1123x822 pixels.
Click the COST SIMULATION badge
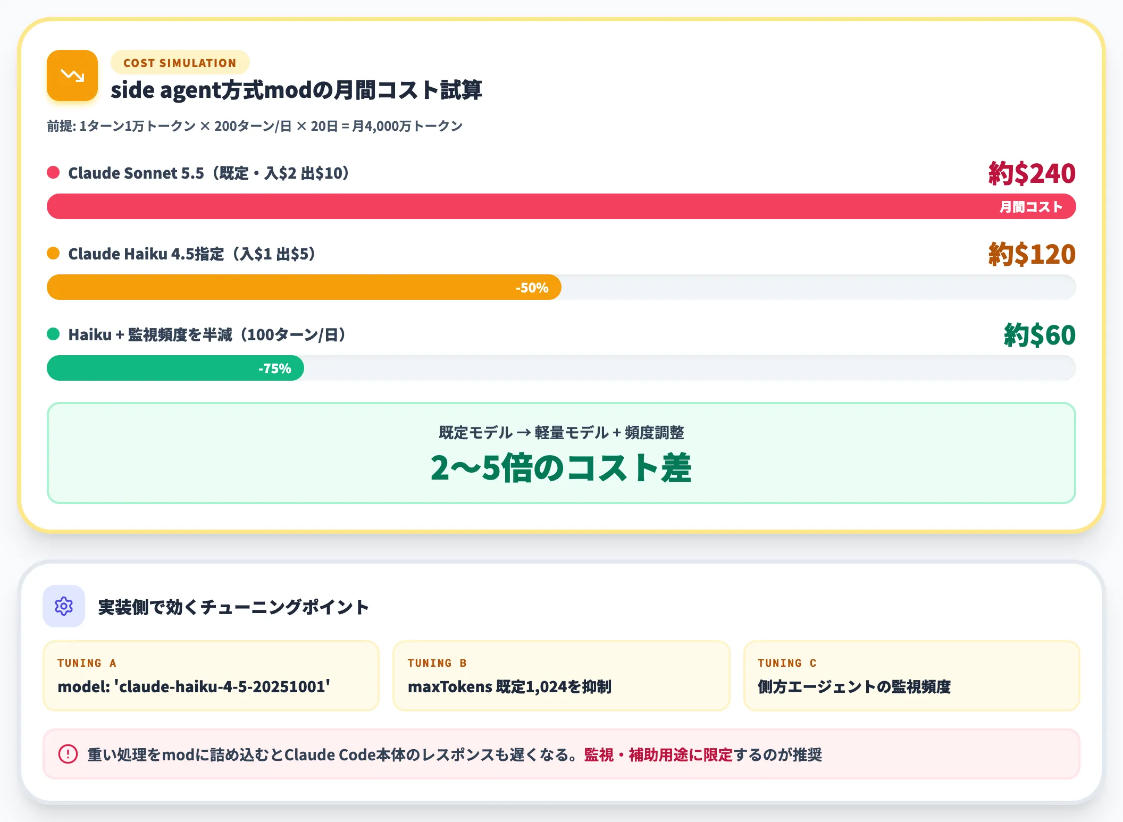pos(180,63)
